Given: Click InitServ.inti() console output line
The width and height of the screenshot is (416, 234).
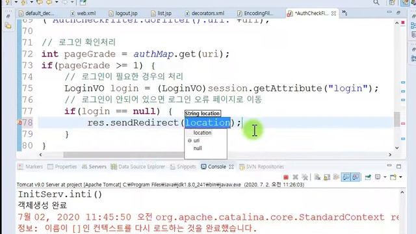Looking at the screenshot, I should point(60,194).
